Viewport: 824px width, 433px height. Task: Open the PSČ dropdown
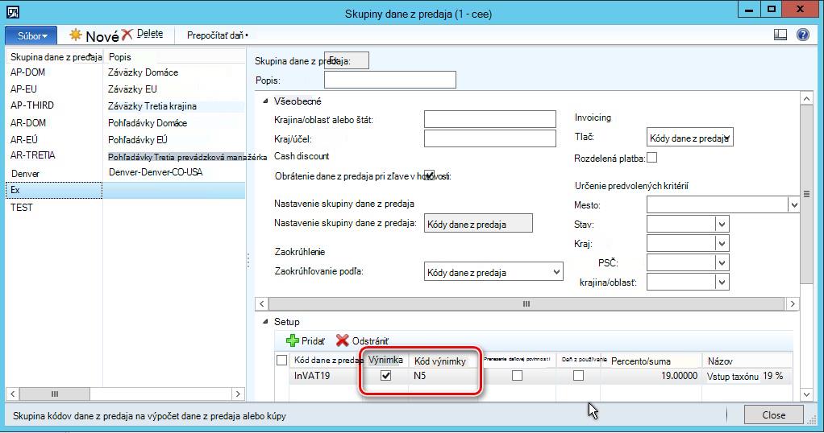tap(722, 263)
